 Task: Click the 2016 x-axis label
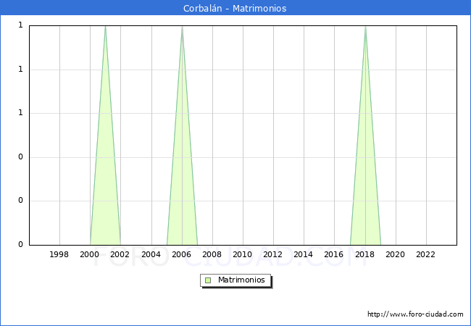pos(334,254)
